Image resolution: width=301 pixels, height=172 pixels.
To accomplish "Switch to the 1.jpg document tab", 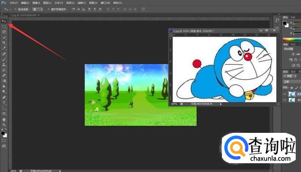I will tap(24, 15).
